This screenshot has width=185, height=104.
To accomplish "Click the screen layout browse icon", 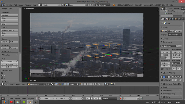I will 40,5.
